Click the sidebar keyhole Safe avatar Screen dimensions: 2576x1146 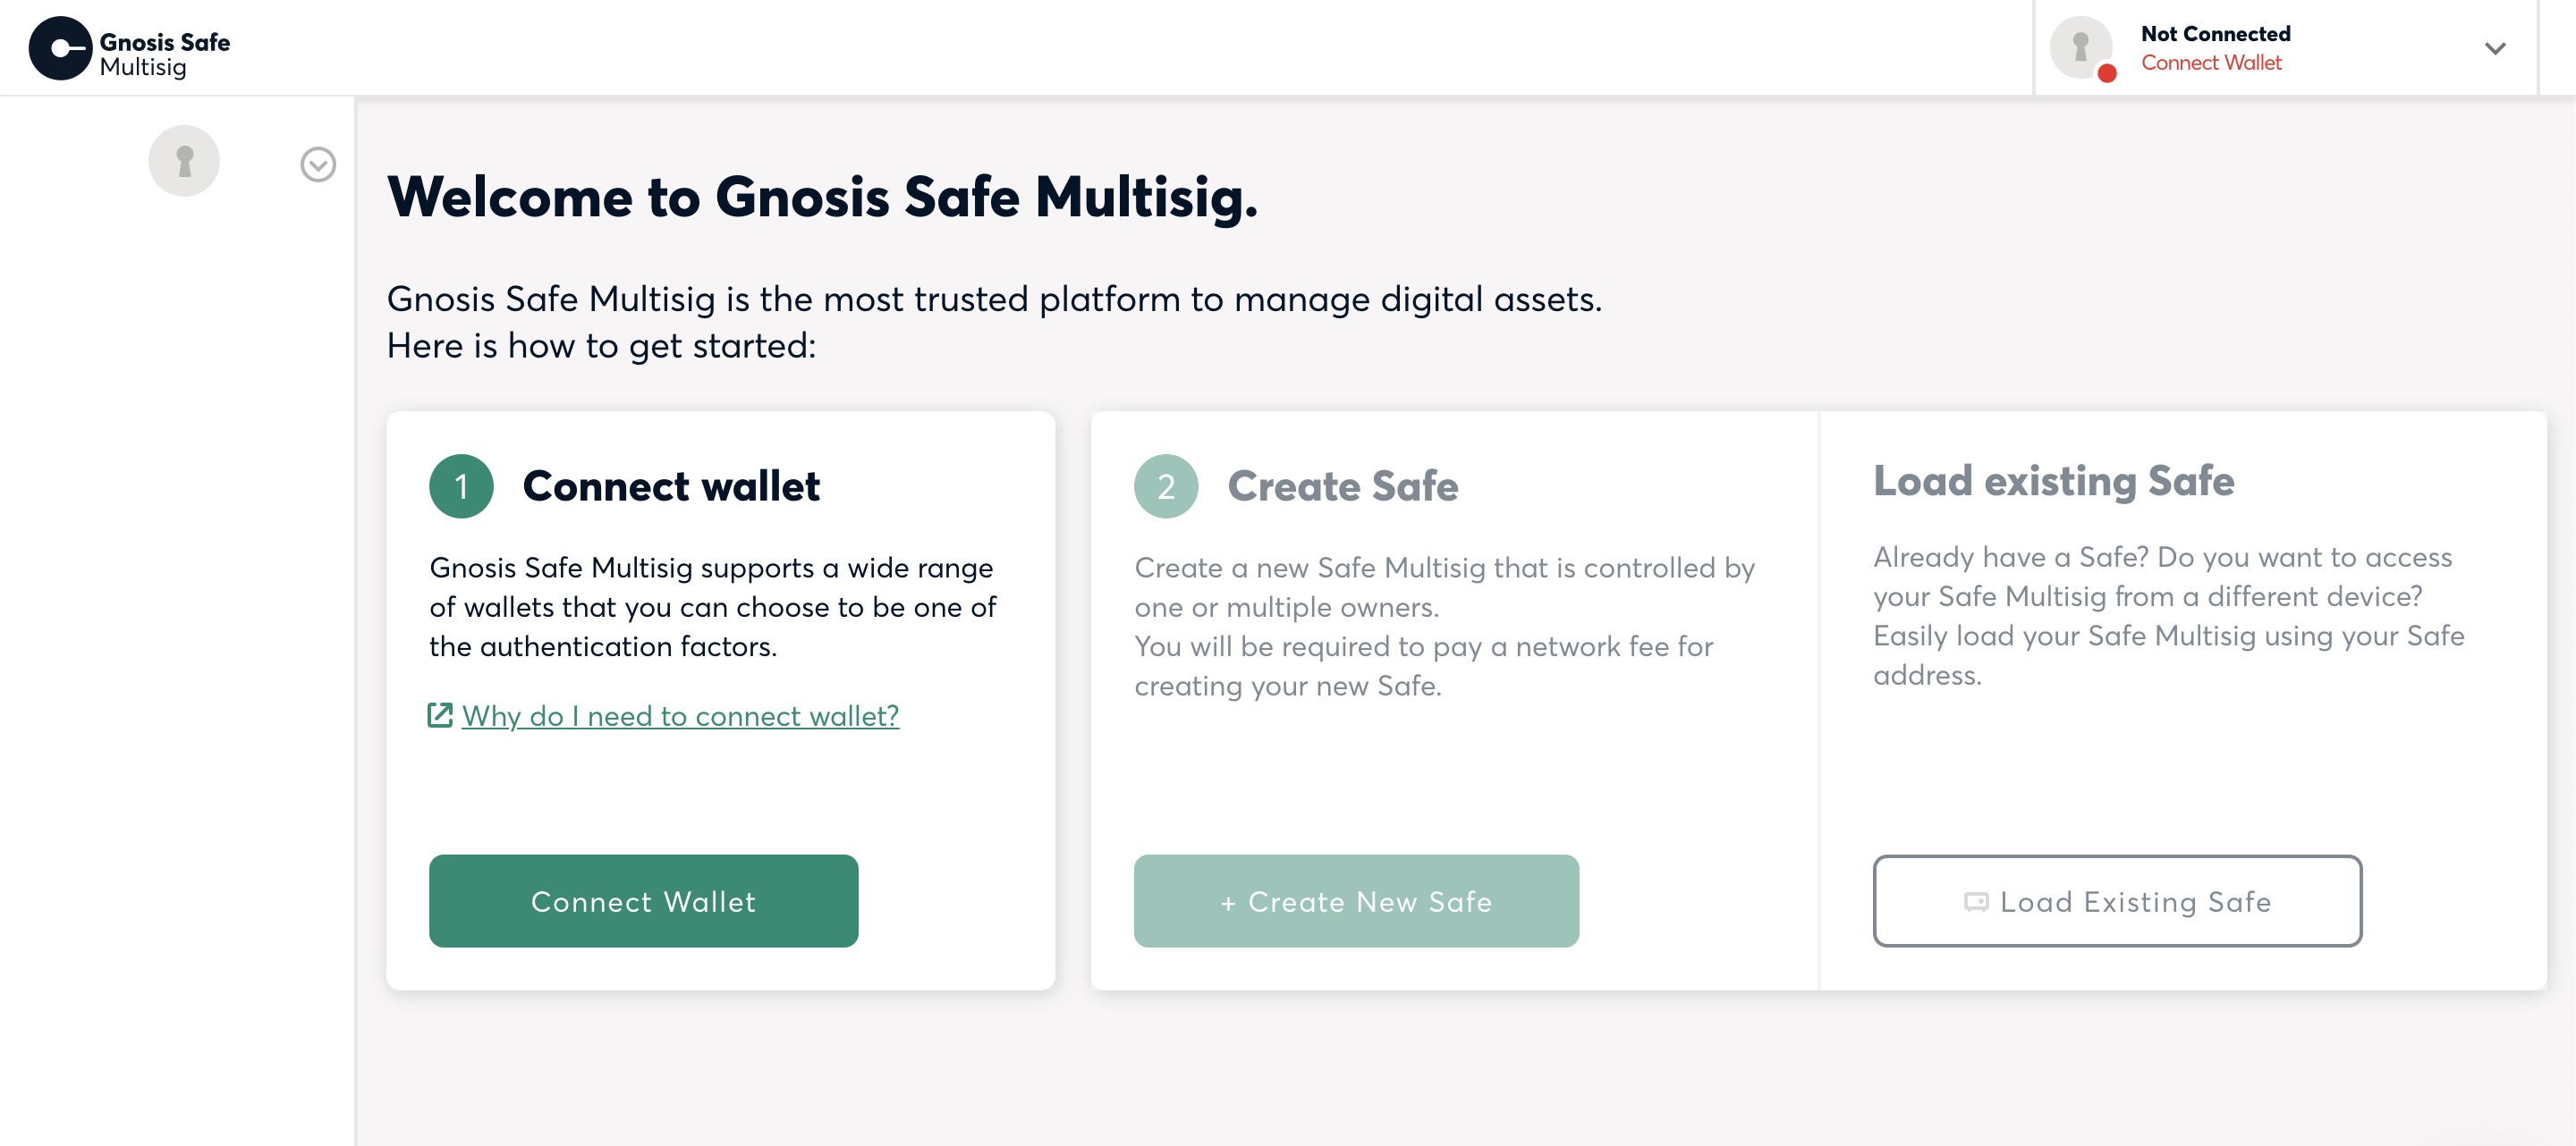pyautogui.click(x=184, y=161)
